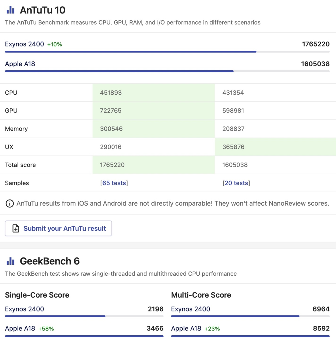336x346 pixels.
Task: Click GPU value 722765
Action: [111, 111]
